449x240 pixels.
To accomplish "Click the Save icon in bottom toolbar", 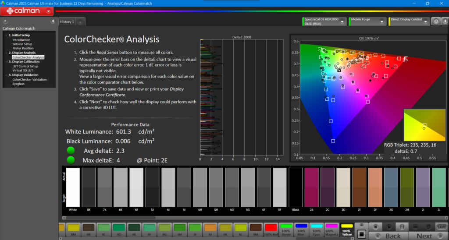I will (x=441, y=226).
